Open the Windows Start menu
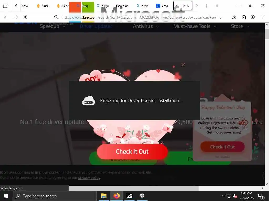Image resolution: width=269 pixels, height=201 pixels. (6, 196)
